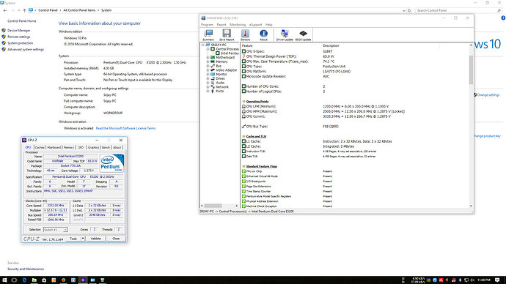Open the Windows Start menu

coord(4,280)
